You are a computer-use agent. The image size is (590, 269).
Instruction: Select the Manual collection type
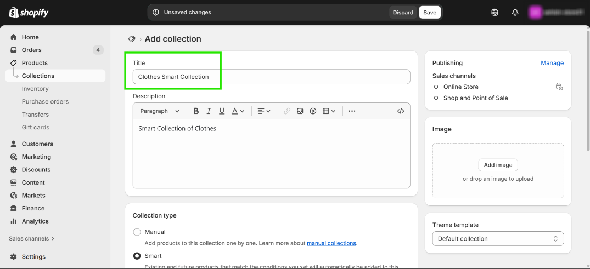tap(137, 232)
